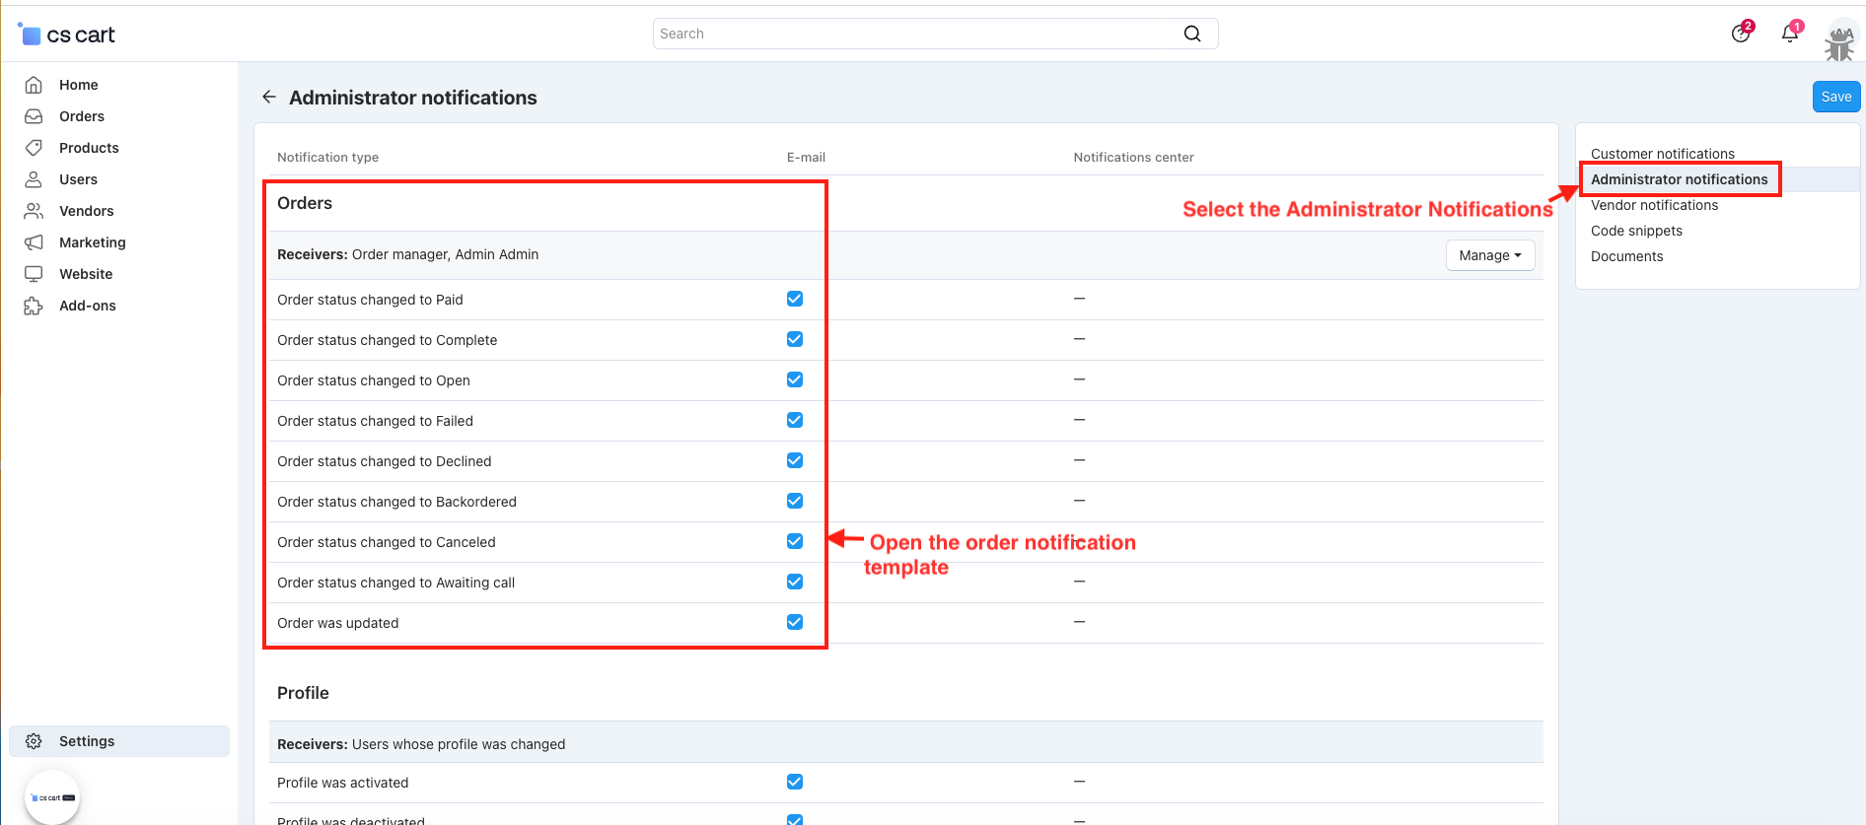Click the search magnifier icon
The width and height of the screenshot is (1866, 825).
(x=1192, y=34)
